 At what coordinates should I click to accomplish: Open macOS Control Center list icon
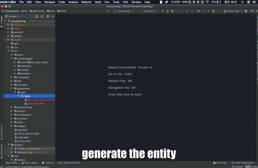(x=254, y=2)
